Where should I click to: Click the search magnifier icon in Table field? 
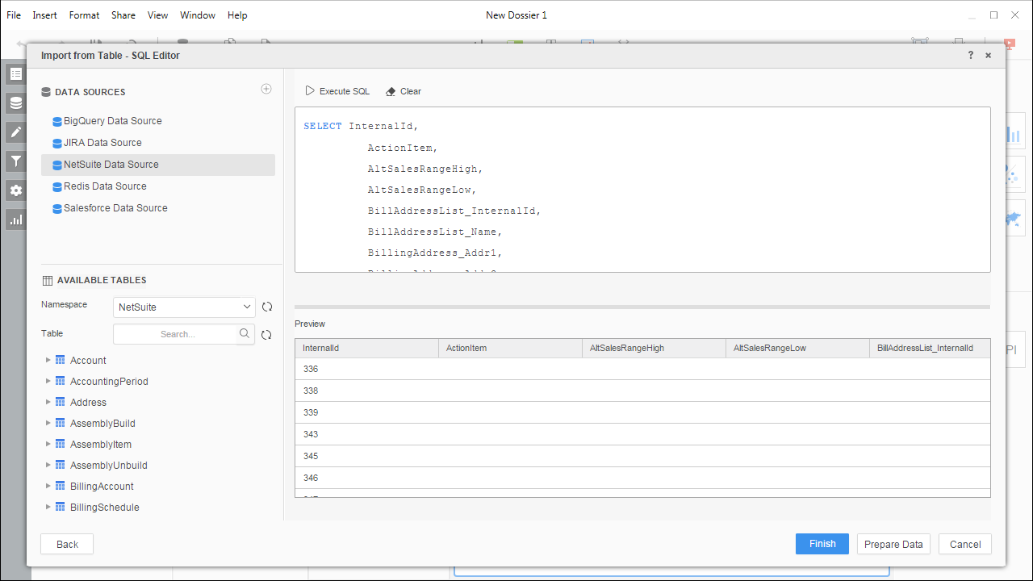245,333
